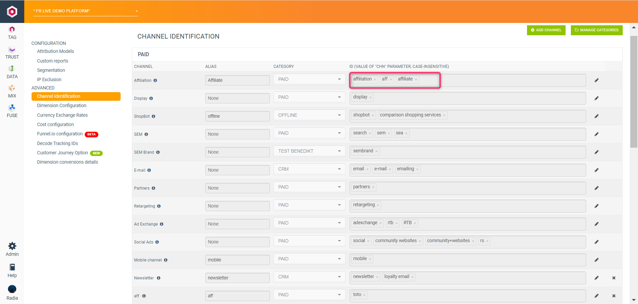Screen dimensions: 638x304
Task: Remove the 'sembrand' ID tag
Action: [x=376, y=151]
